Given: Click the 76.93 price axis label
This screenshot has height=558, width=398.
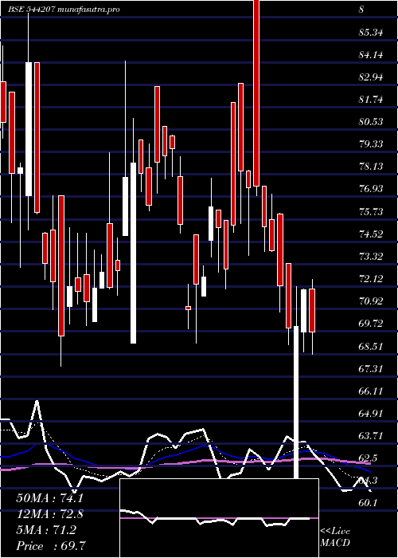Looking at the screenshot, I should coord(371,189).
